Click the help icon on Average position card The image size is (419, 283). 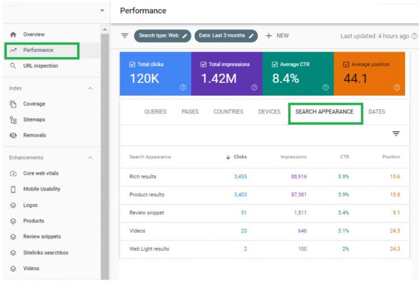point(396,87)
